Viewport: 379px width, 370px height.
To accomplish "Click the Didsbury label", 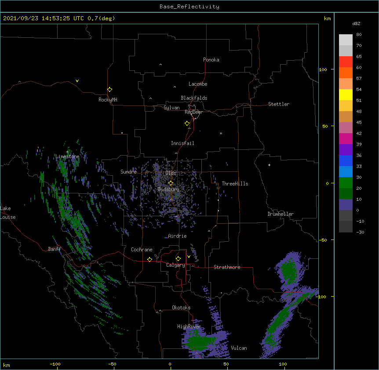I will tap(169, 189).
